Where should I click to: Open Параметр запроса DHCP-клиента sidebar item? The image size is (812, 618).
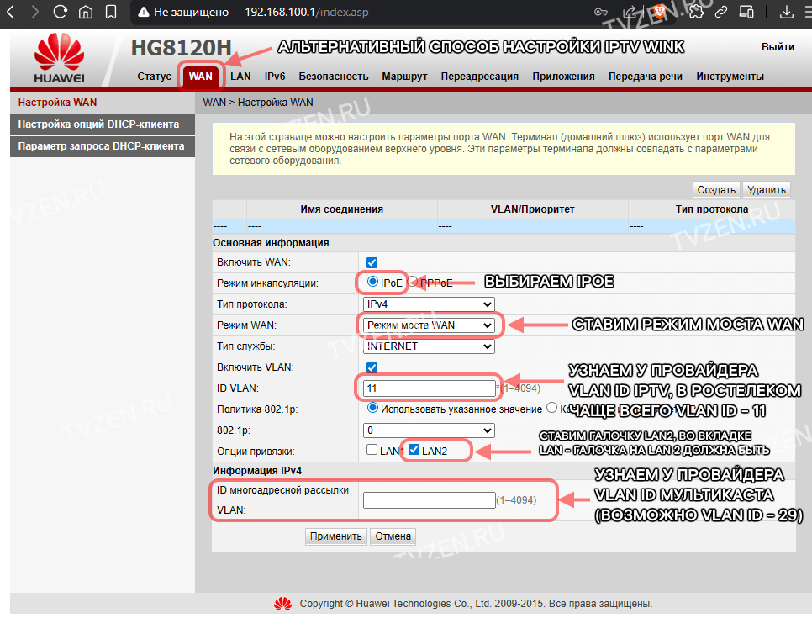[x=103, y=146]
